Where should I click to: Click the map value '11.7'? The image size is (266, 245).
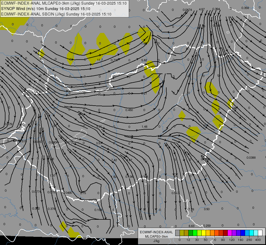[100, 60]
